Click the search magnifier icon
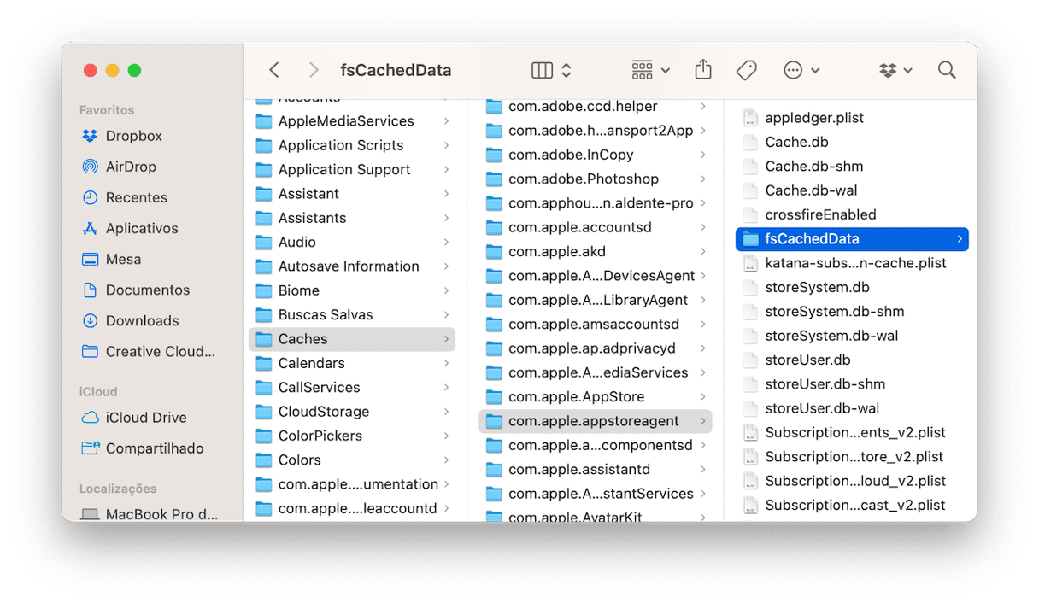This screenshot has height=603, width=1039. [947, 70]
